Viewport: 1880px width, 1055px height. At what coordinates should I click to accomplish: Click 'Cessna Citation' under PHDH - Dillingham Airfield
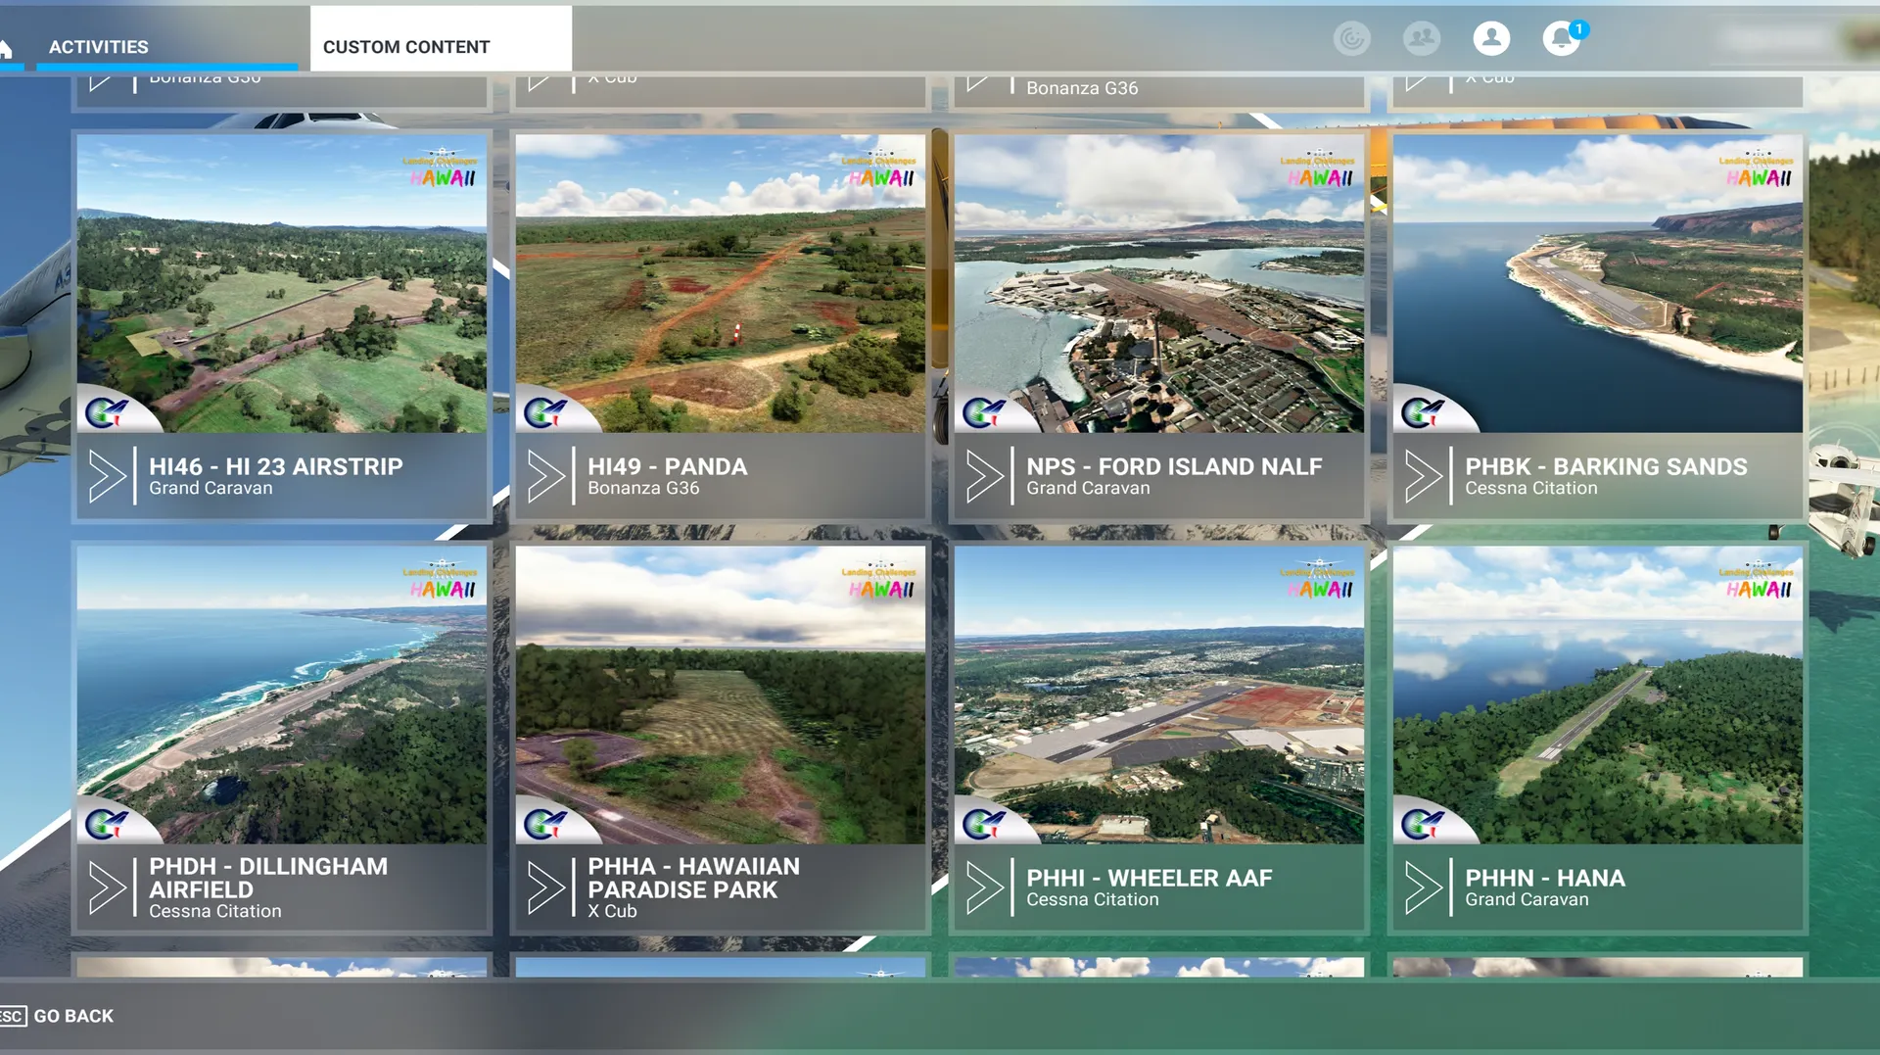(214, 911)
